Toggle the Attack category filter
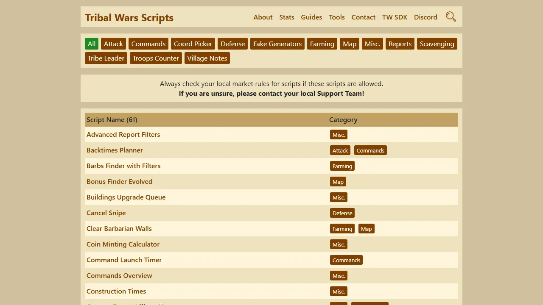Screen dimensions: 543x305 click(113, 44)
